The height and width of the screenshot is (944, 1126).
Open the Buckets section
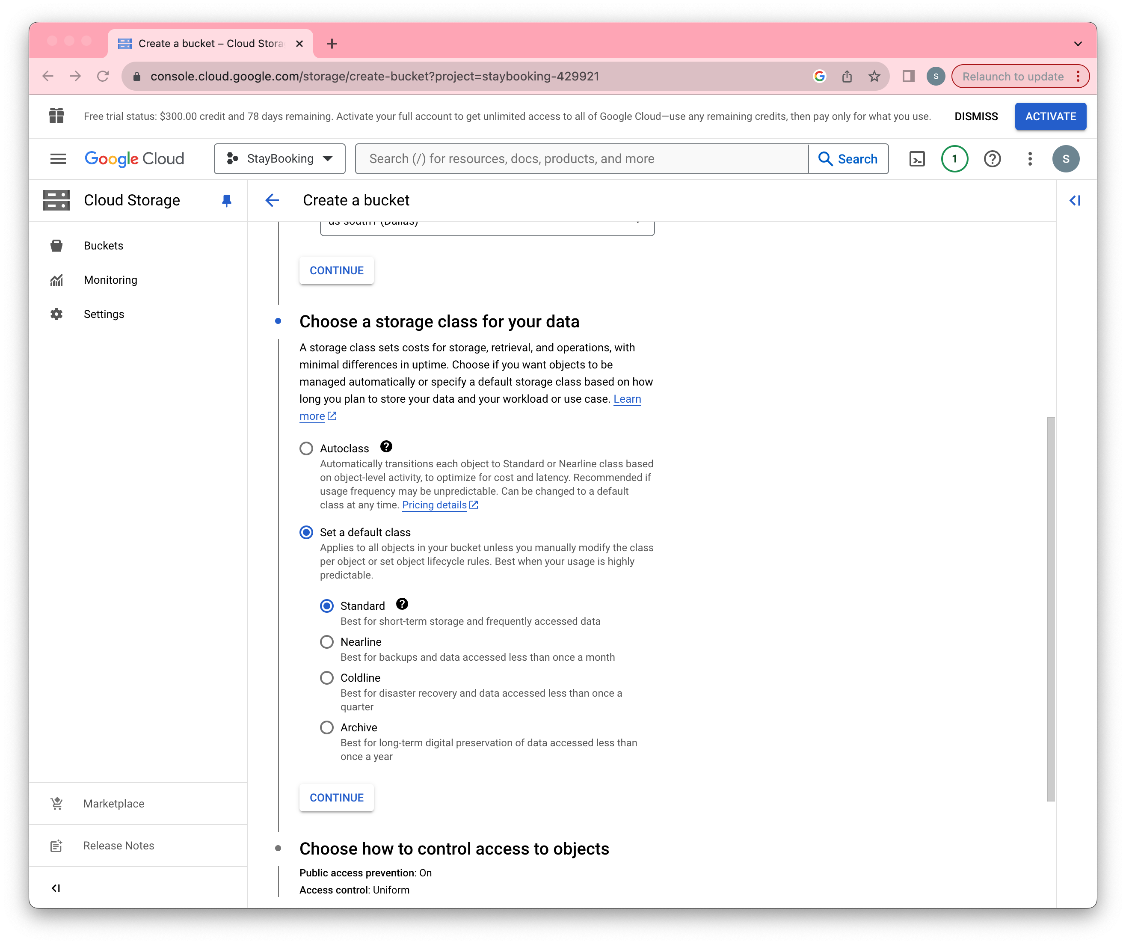[x=104, y=245]
